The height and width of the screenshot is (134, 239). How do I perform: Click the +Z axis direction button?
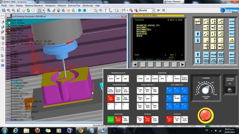click(x=170, y=90)
